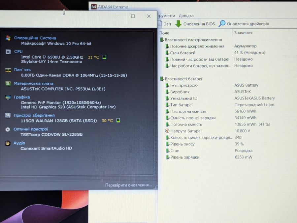Click the CPU temperature indicator next to 31 °C
297x223 pixels.
104,57
